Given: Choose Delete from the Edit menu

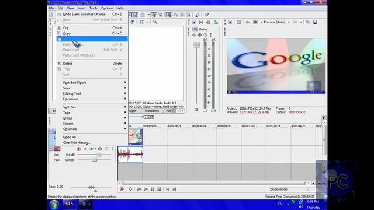Looking at the screenshot, I should pos(92,64).
